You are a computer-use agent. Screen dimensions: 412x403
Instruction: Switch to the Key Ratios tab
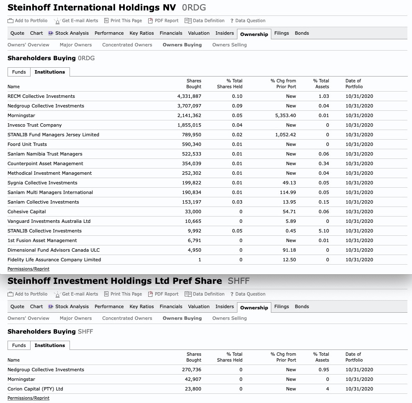pyautogui.click(x=142, y=33)
